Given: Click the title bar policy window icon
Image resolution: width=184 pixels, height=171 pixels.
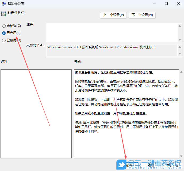Looking at the screenshot, I should click(x=4, y=4).
